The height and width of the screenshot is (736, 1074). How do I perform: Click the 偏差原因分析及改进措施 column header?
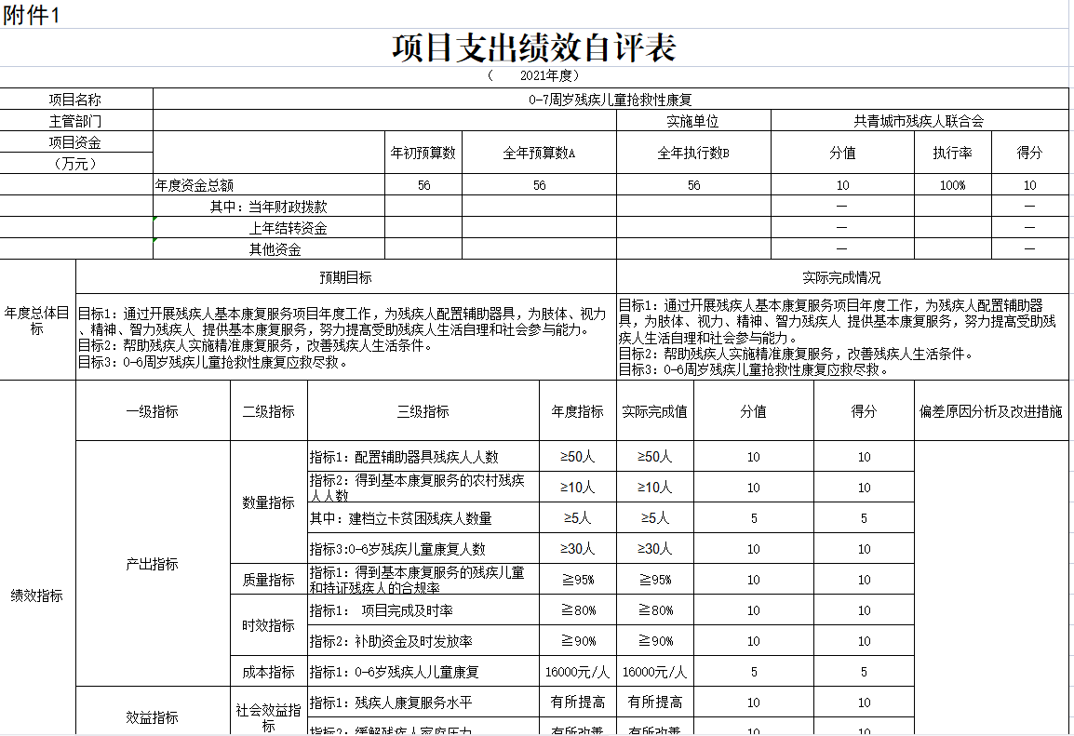pyautogui.click(x=990, y=410)
